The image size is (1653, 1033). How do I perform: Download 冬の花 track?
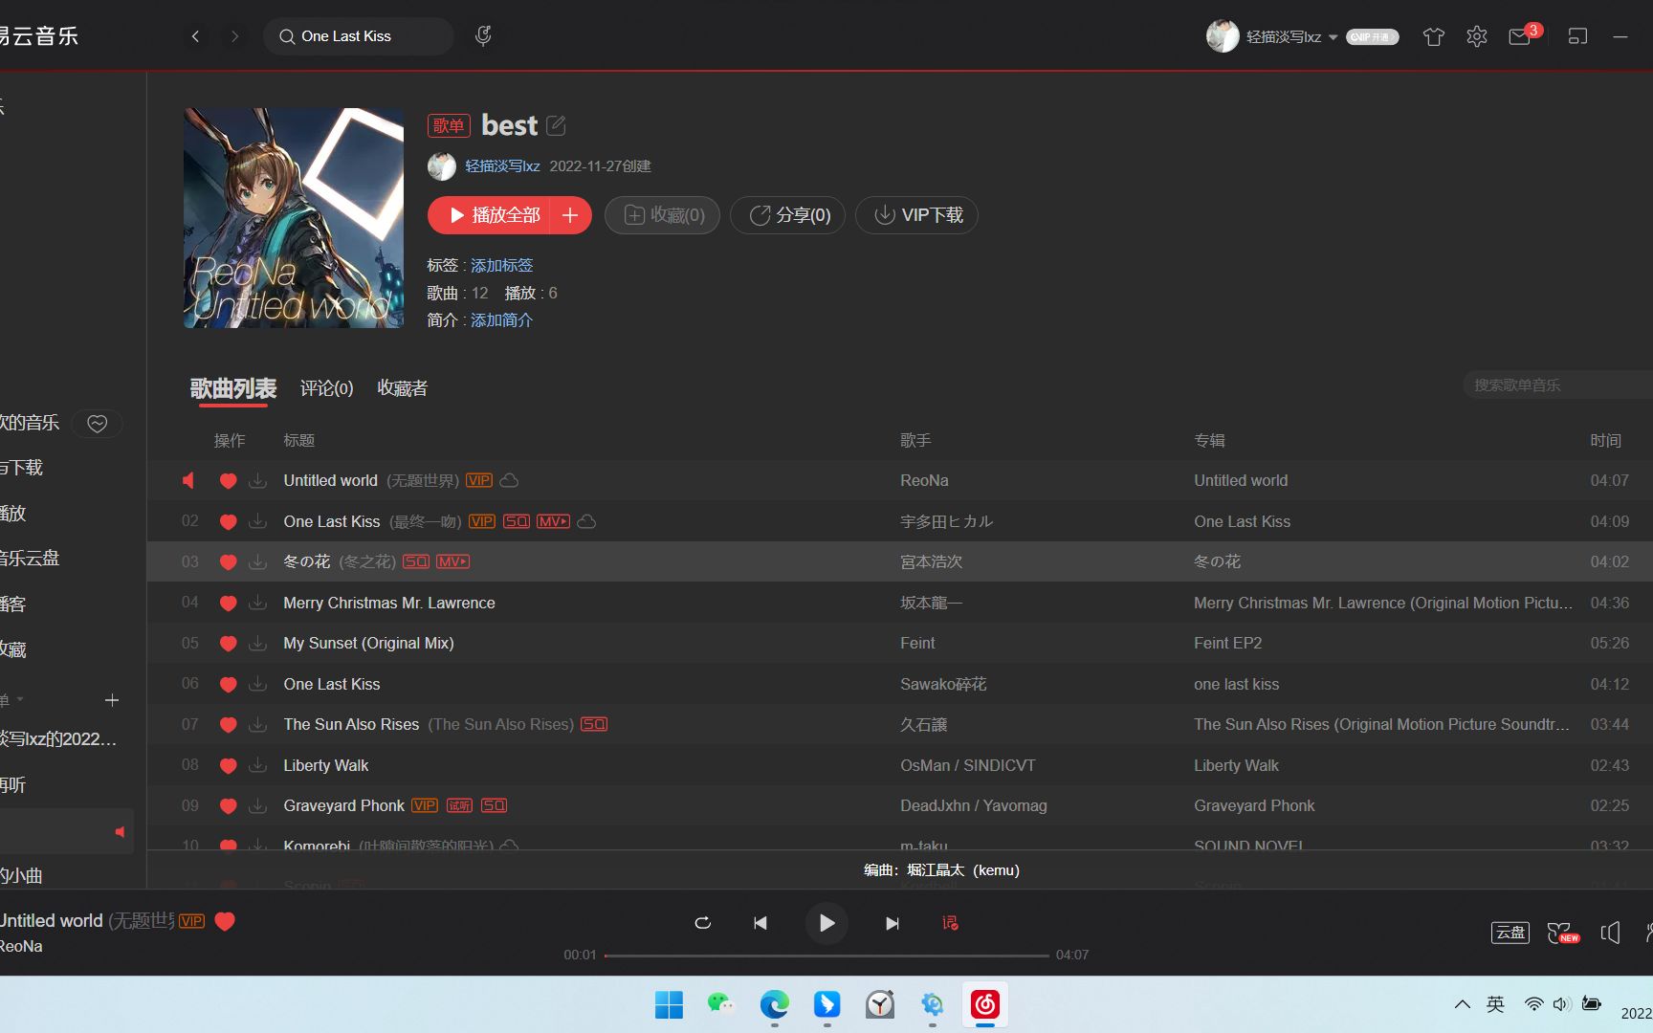257,561
